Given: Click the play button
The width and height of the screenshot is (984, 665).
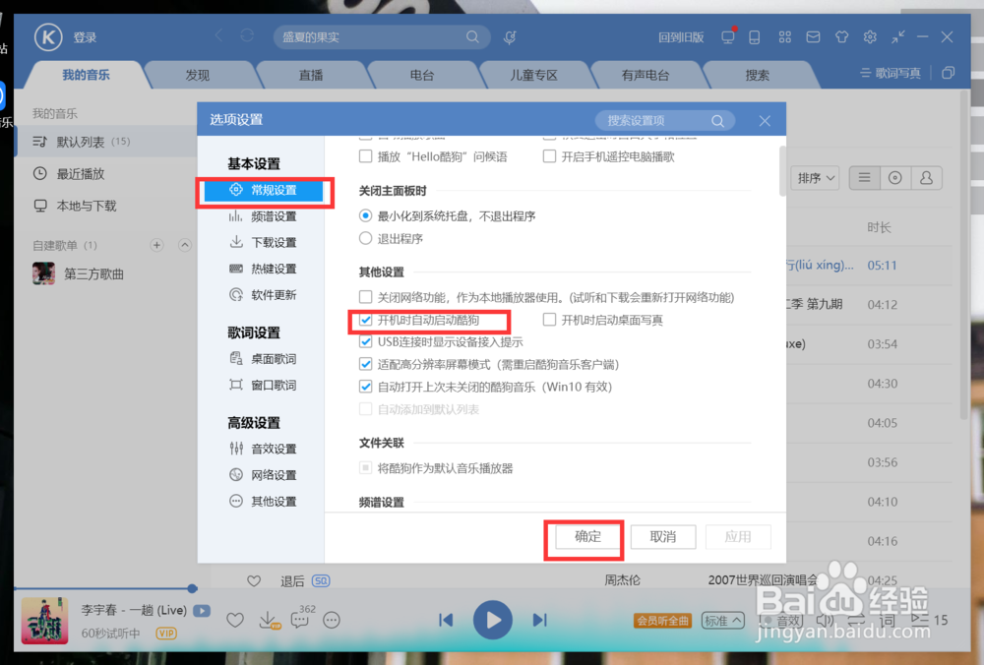Looking at the screenshot, I should pyautogui.click(x=493, y=620).
